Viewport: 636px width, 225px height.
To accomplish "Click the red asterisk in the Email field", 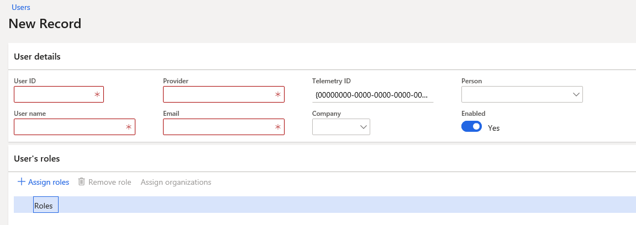I will pyautogui.click(x=278, y=127).
